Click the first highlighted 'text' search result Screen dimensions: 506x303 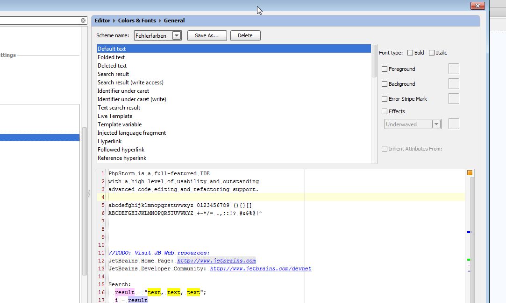pyautogui.click(x=154, y=292)
